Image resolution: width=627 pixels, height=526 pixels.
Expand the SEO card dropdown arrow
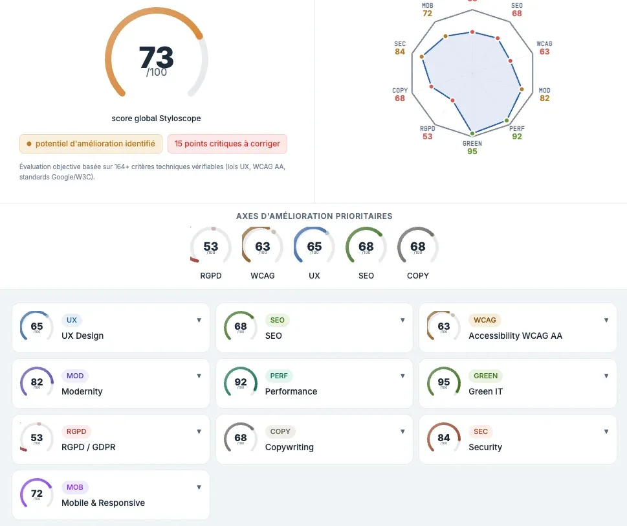[x=402, y=321]
